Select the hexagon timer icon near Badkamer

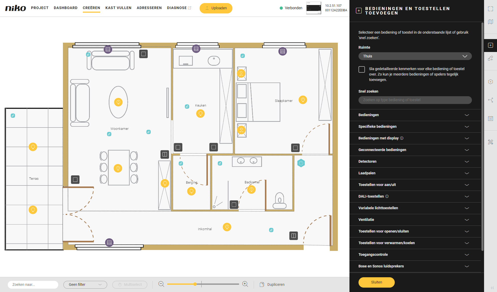(x=301, y=163)
